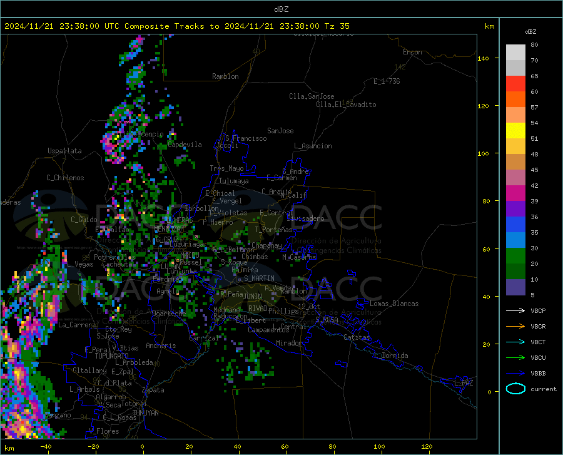Click the Chapanay label

[x=266, y=245]
